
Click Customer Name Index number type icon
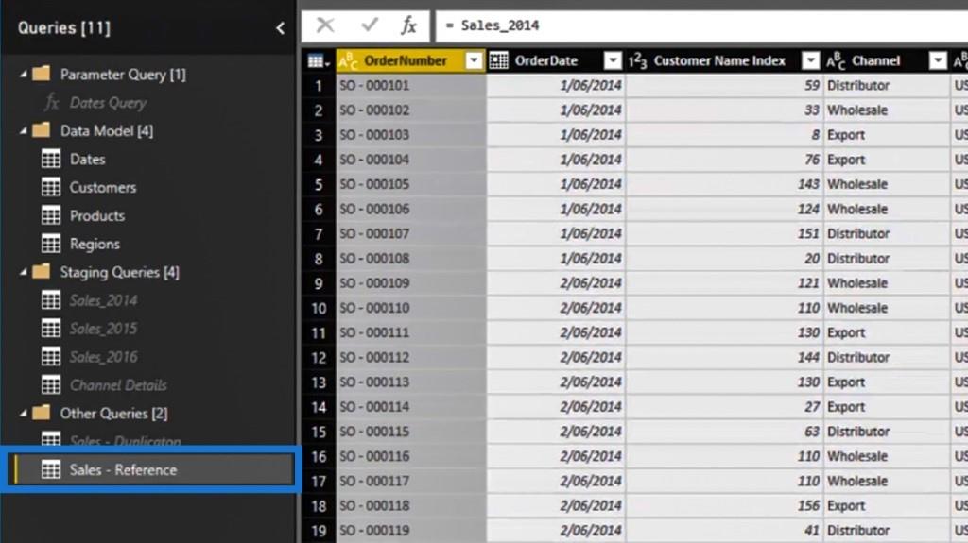(x=638, y=60)
